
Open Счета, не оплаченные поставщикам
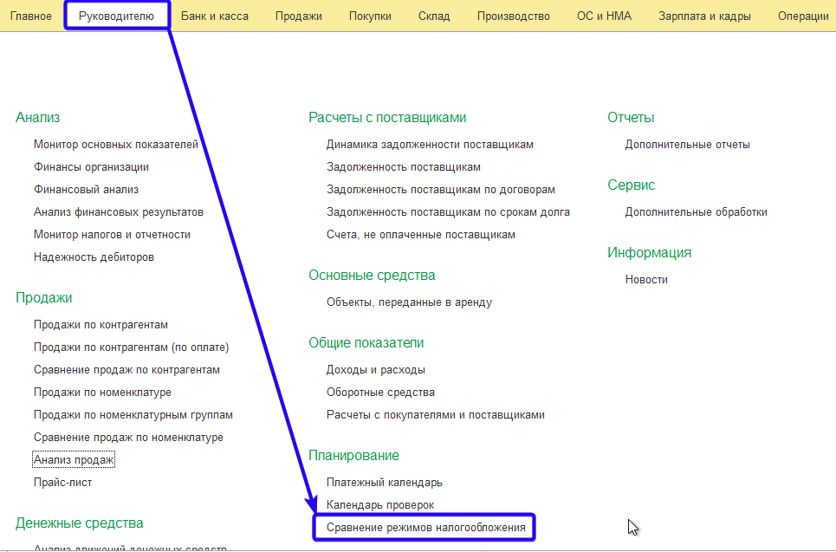[421, 235]
